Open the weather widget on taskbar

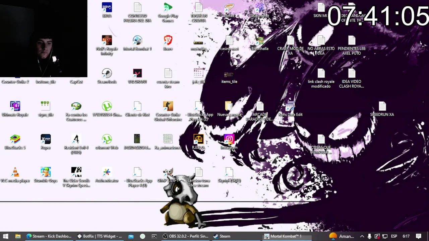[341, 236]
